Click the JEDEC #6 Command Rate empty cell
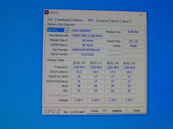Viewport: 173px width, 129px height. click(x=79, y=95)
